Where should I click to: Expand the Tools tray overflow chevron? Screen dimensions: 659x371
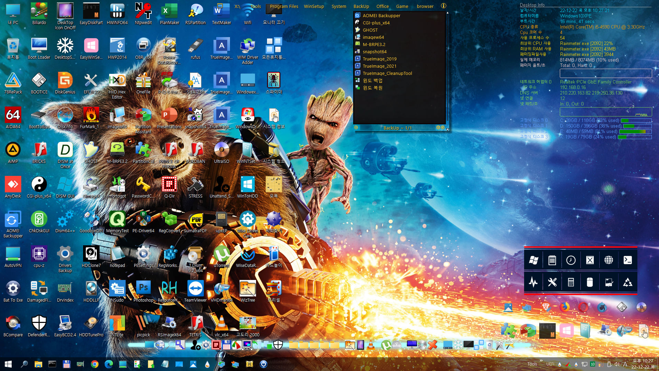[x=541, y=360]
